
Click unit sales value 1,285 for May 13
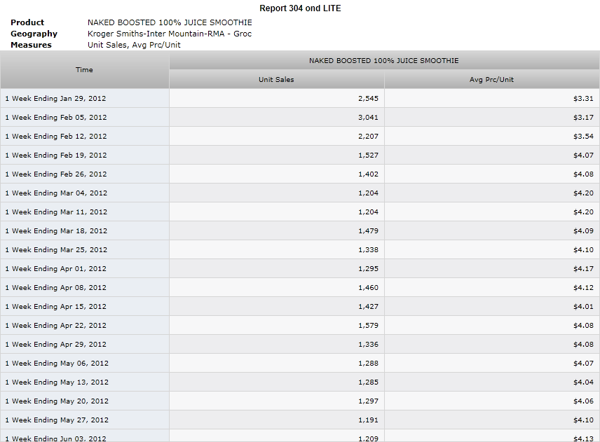(368, 382)
